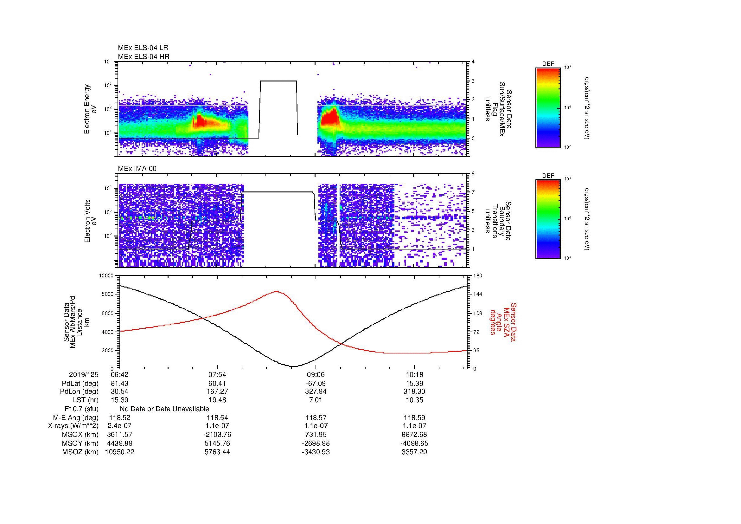Click the altitude axis tick '10000'

tap(106, 276)
